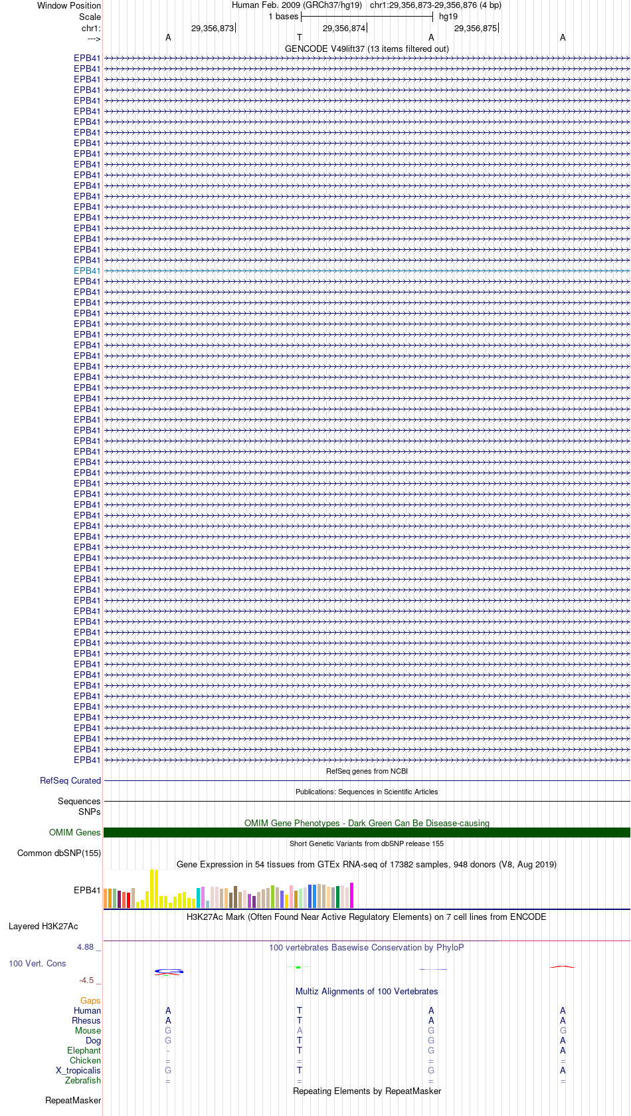Click the 'chr1:' ruler label

coord(91,28)
